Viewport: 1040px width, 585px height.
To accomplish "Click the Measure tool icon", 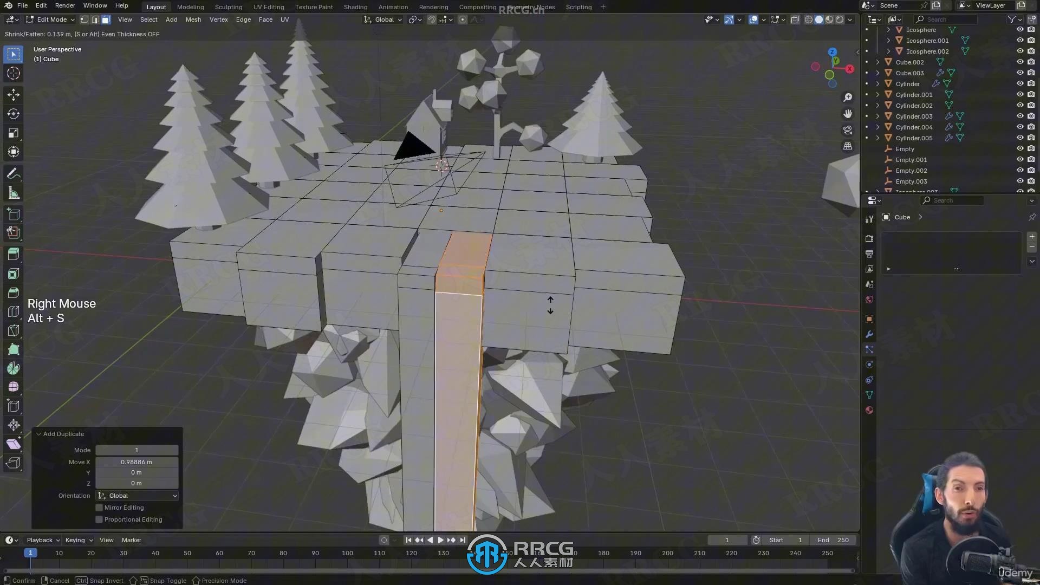I will coord(13,193).
